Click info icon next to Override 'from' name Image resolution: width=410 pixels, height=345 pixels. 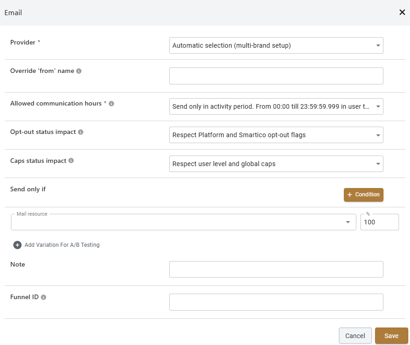coord(79,71)
